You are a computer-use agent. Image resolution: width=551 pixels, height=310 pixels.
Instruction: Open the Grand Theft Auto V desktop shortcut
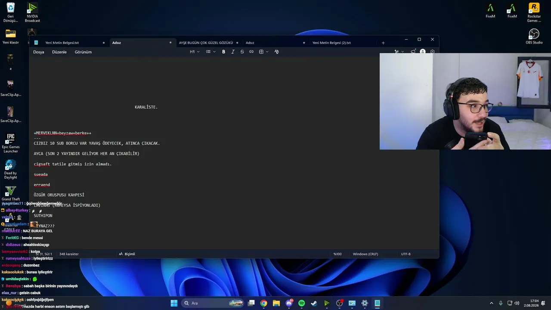tap(10, 194)
